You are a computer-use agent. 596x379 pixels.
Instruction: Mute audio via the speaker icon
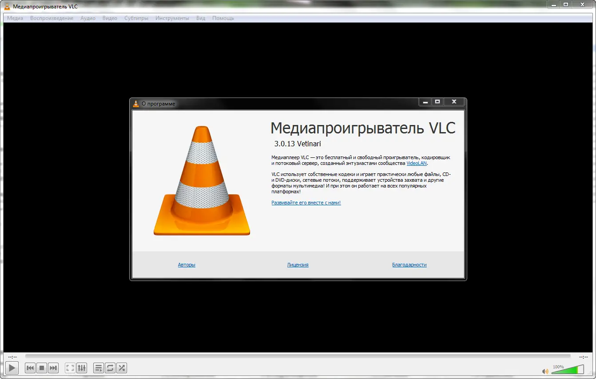click(546, 371)
